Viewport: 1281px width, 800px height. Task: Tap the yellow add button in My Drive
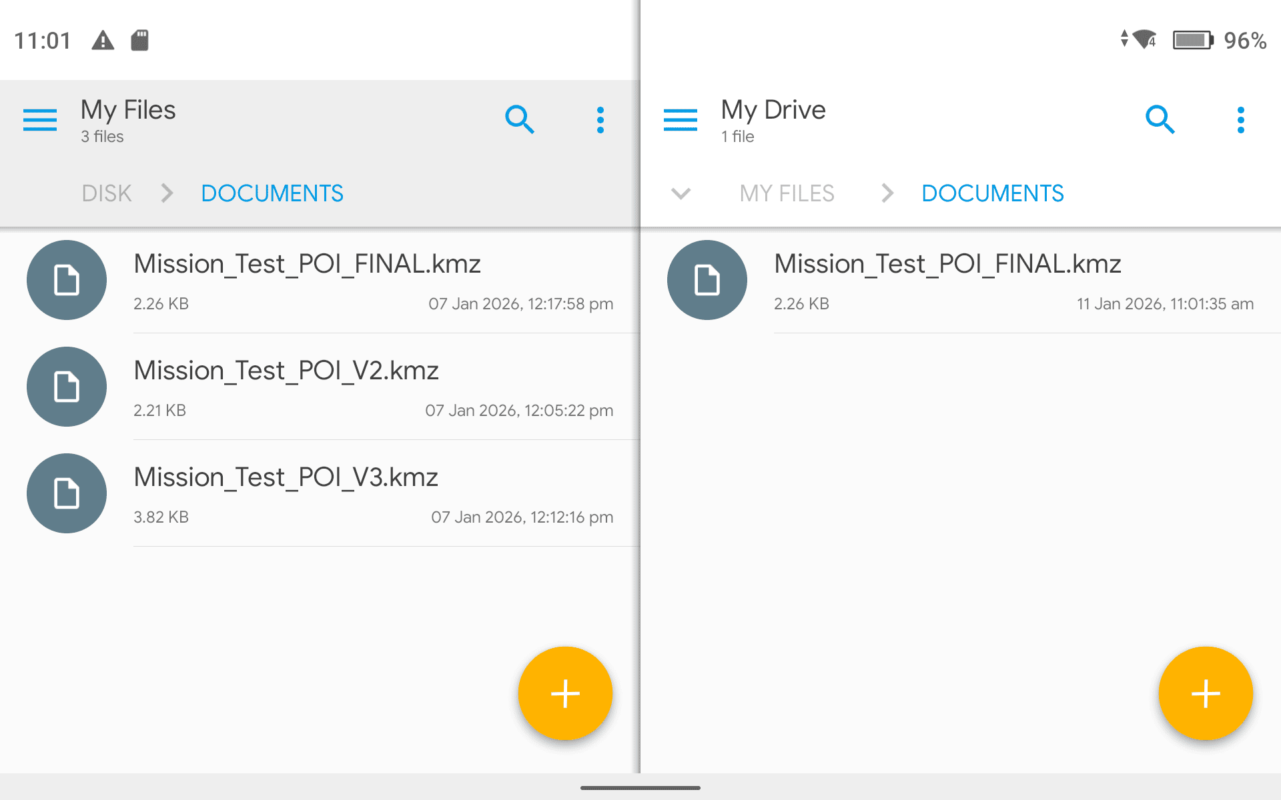click(1206, 693)
